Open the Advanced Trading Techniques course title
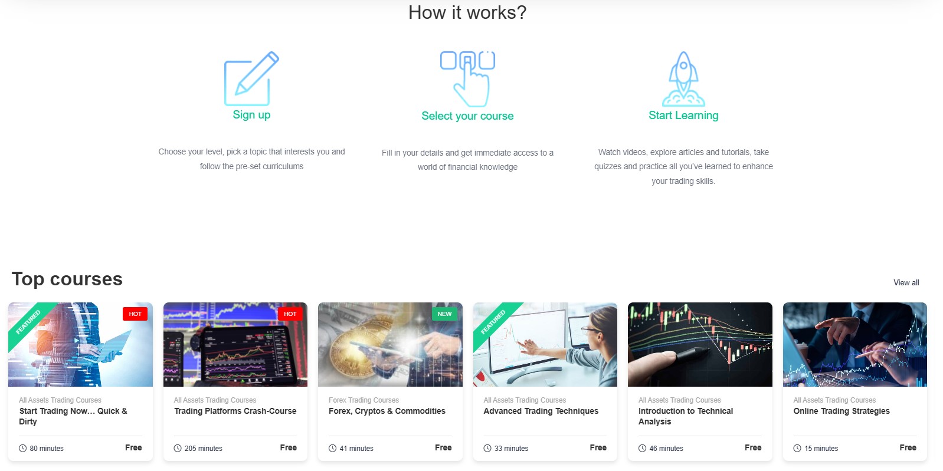This screenshot has width=943, height=471. click(x=541, y=411)
